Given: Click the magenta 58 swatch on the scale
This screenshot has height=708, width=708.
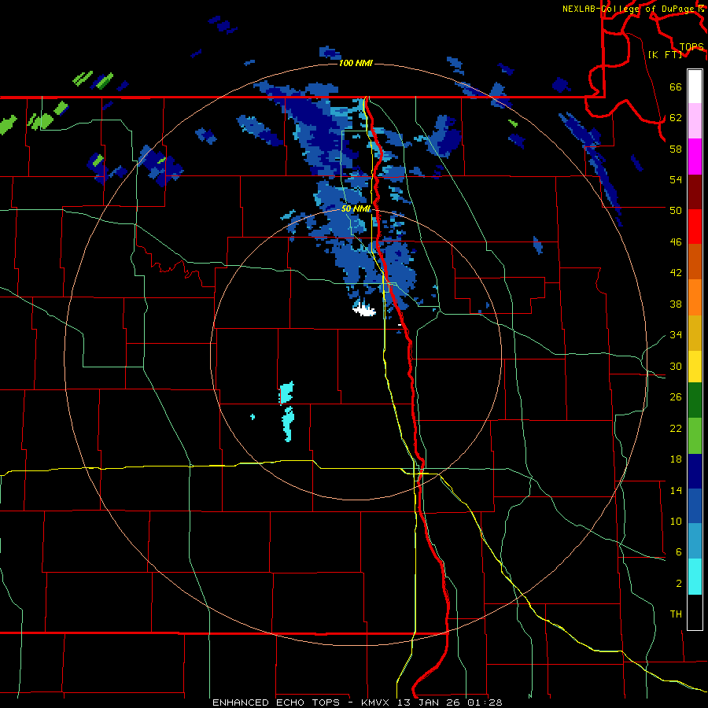Looking at the screenshot, I should tap(695, 157).
